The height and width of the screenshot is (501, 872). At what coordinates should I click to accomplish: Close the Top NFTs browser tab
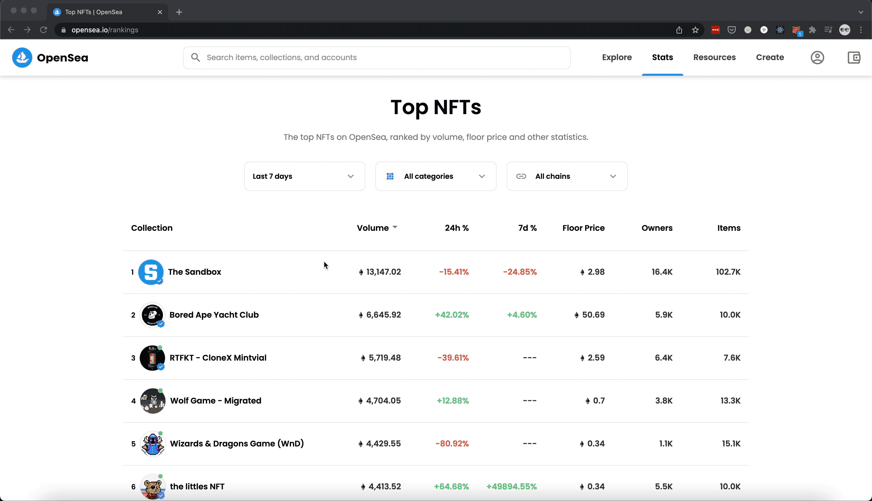pyautogui.click(x=160, y=12)
